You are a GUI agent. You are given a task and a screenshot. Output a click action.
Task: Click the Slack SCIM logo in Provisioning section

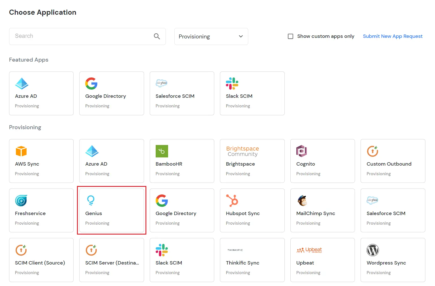[162, 250]
